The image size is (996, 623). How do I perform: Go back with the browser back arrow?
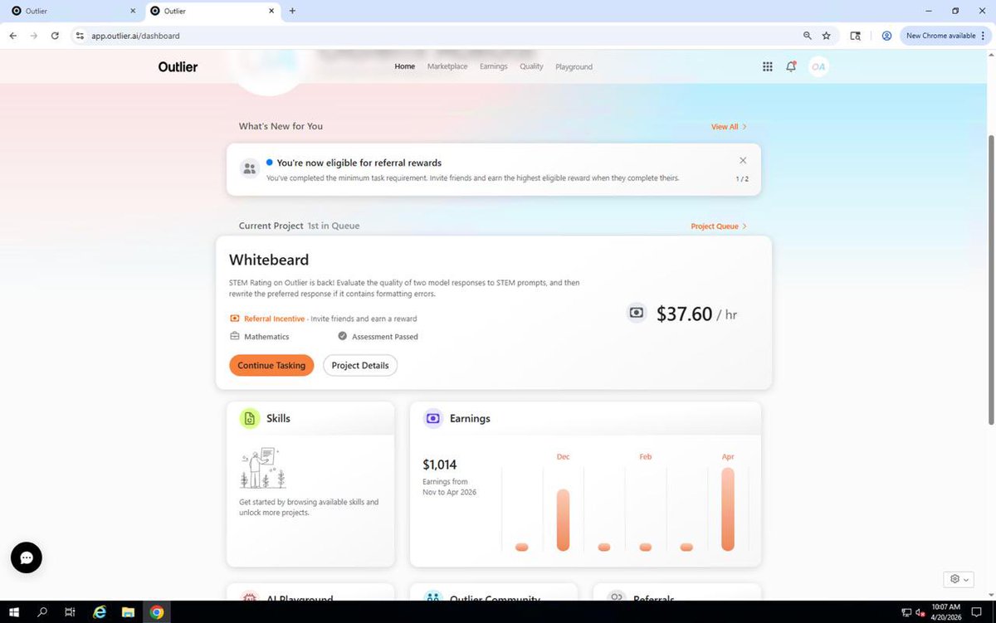click(12, 36)
